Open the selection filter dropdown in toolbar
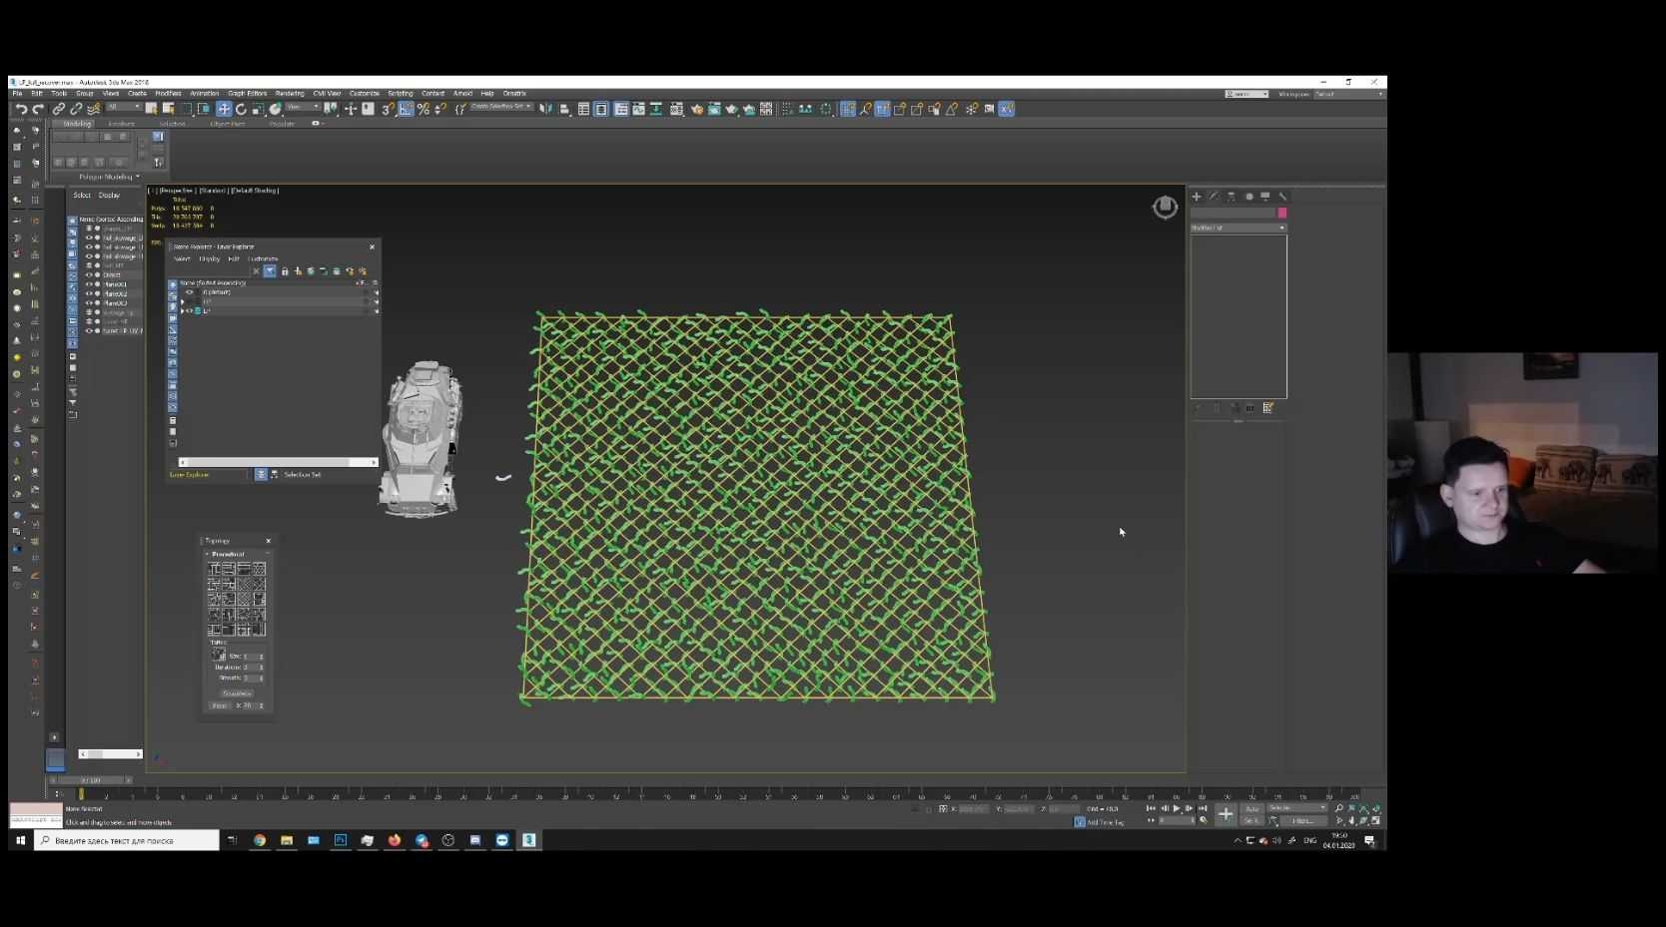This screenshot has height=927, width=1666. [125, 108]
